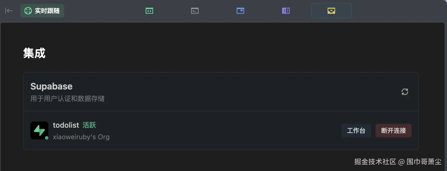This screenshot has width=447, height=171.
Task: Select the purple document view icon
Action: point(286,11)
